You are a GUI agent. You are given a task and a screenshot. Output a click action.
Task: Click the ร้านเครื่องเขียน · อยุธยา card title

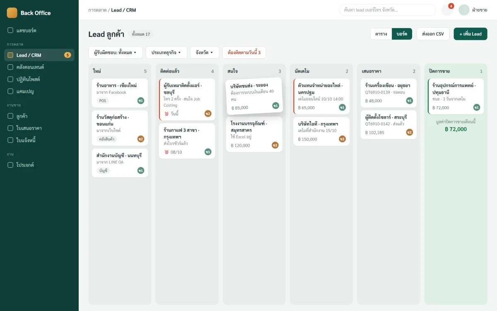point(388,85)
